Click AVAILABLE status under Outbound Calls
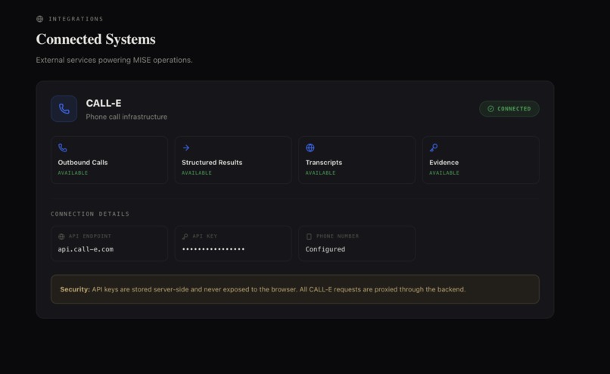Viewport: 610px width, 374px height. [73, 173]
